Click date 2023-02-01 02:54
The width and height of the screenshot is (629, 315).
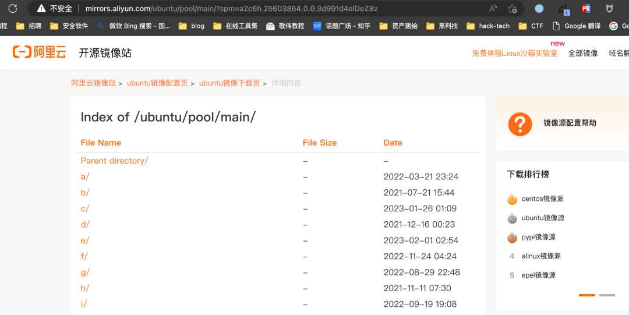click(x=421, y=240)
